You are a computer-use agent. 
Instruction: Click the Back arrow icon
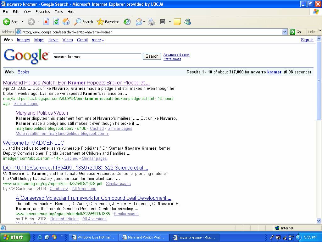6,22
